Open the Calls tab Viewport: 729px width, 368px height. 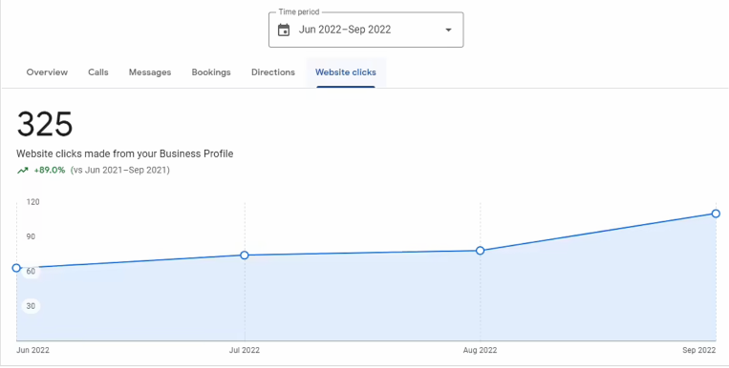coord(98,72)
